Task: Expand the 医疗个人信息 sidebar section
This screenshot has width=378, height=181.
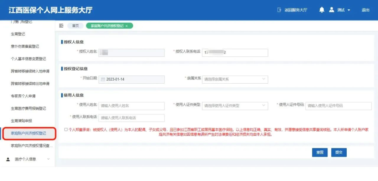Action: tap(48, 159)
